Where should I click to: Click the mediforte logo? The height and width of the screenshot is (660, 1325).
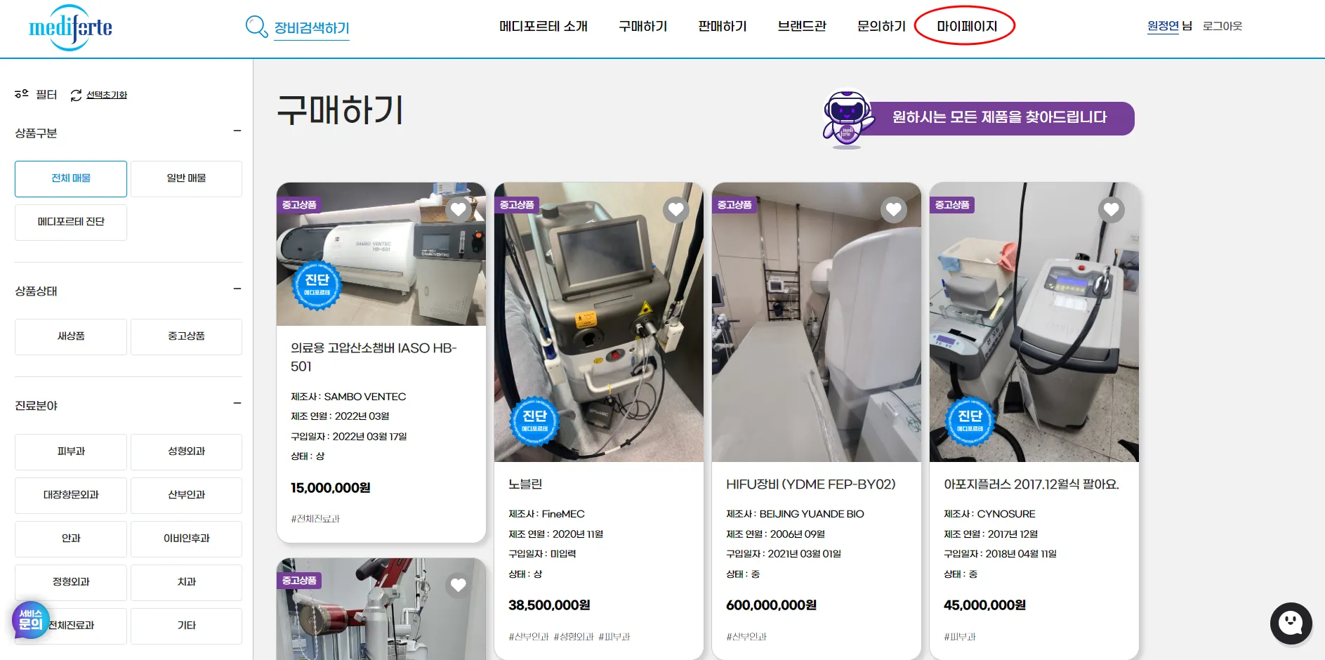tap(70, 27)
